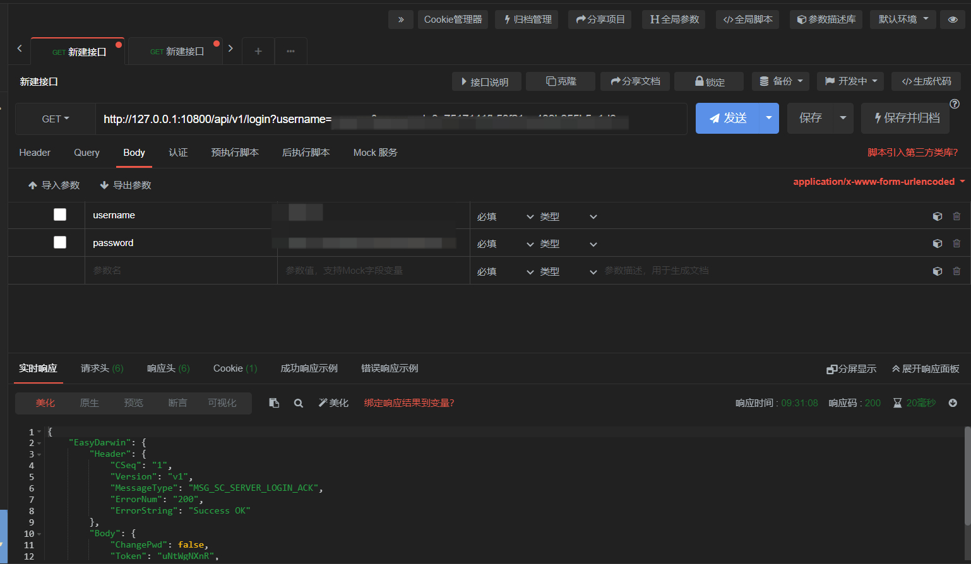Screen dimensions: 971x564
Task: Toggle the username parameter checkbox
Action: (60, 214)
